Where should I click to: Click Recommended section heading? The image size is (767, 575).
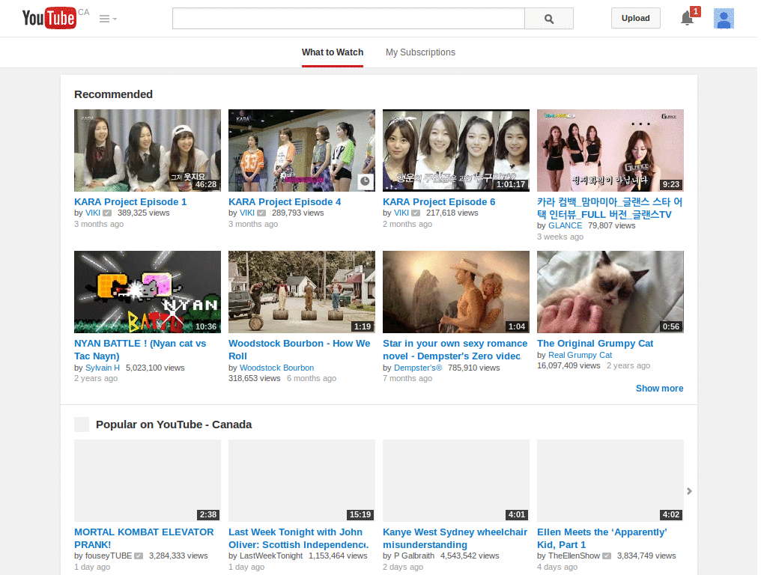114,94
